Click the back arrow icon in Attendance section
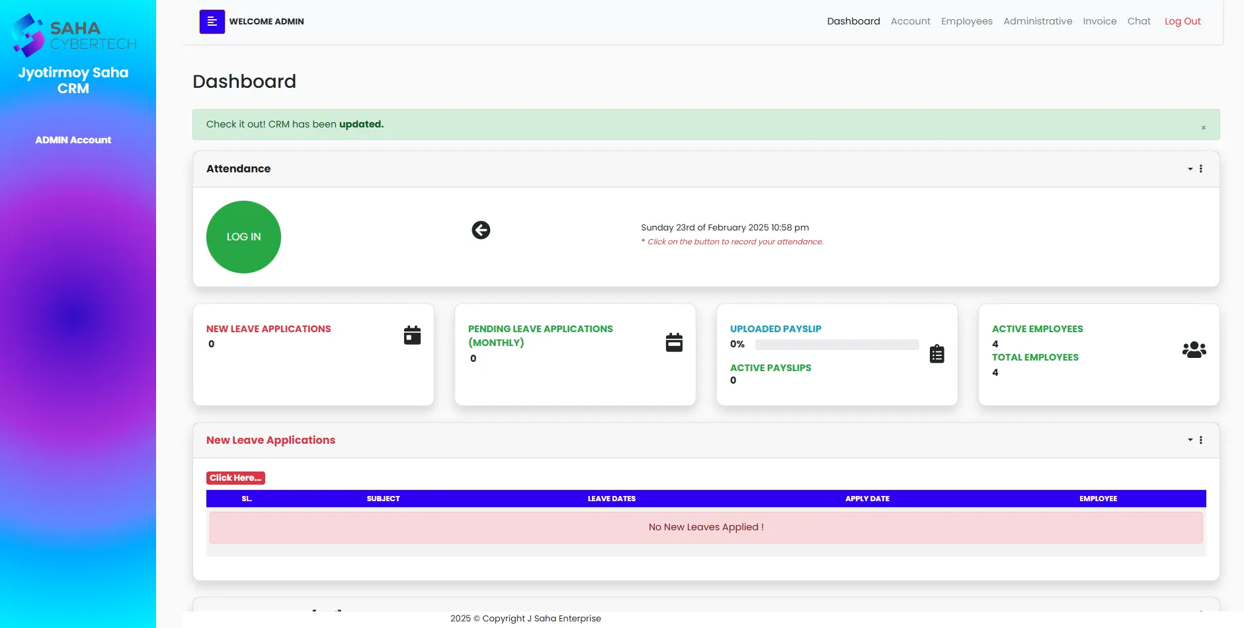The width and height of the screenshot is (1244, 628). click(481, 230)
